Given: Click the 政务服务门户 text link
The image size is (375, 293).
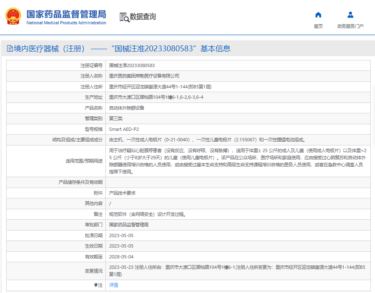Looking at the screenshot, I should click(x=350, y=26).
